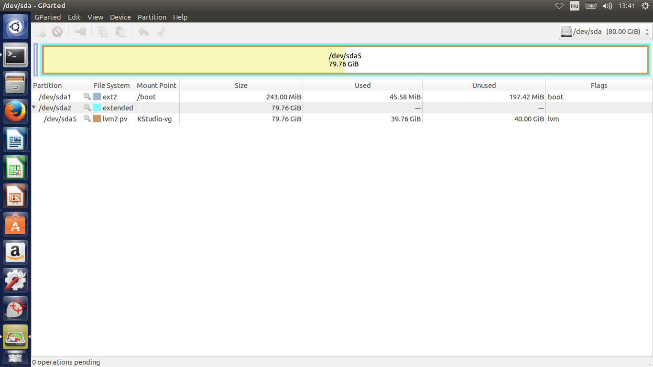Click the cyan extended color swatch

click(97, 108)
